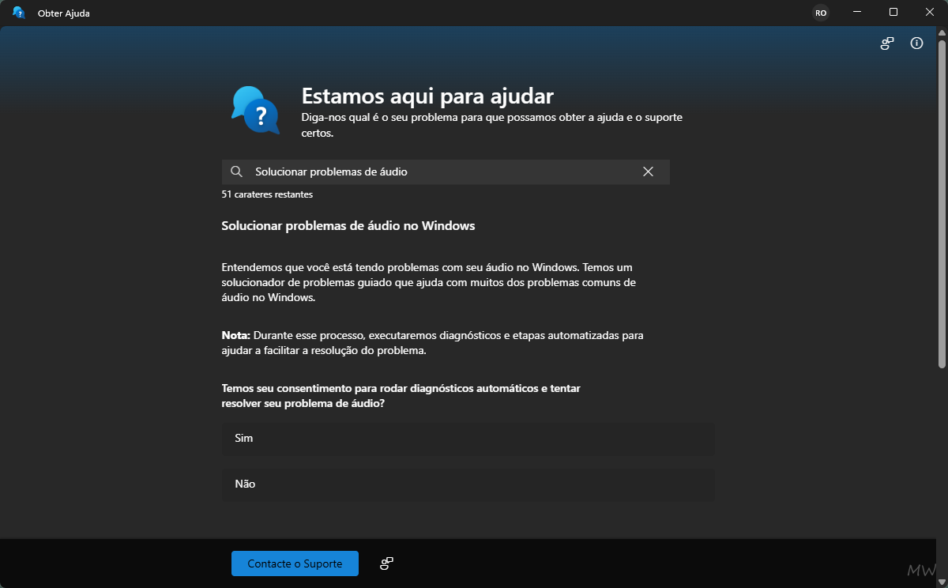Click the 'Nota:' paragraph text
This screenshot has width=948, height=588.
click(432, 343)
